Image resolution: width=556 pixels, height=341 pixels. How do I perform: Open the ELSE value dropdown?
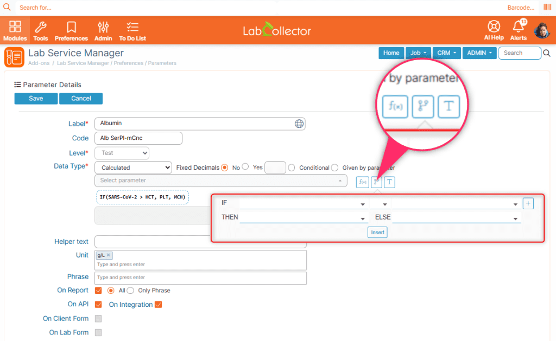(456, 218)
